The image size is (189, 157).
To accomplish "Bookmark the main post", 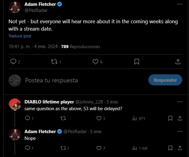I will coord(137,62).
